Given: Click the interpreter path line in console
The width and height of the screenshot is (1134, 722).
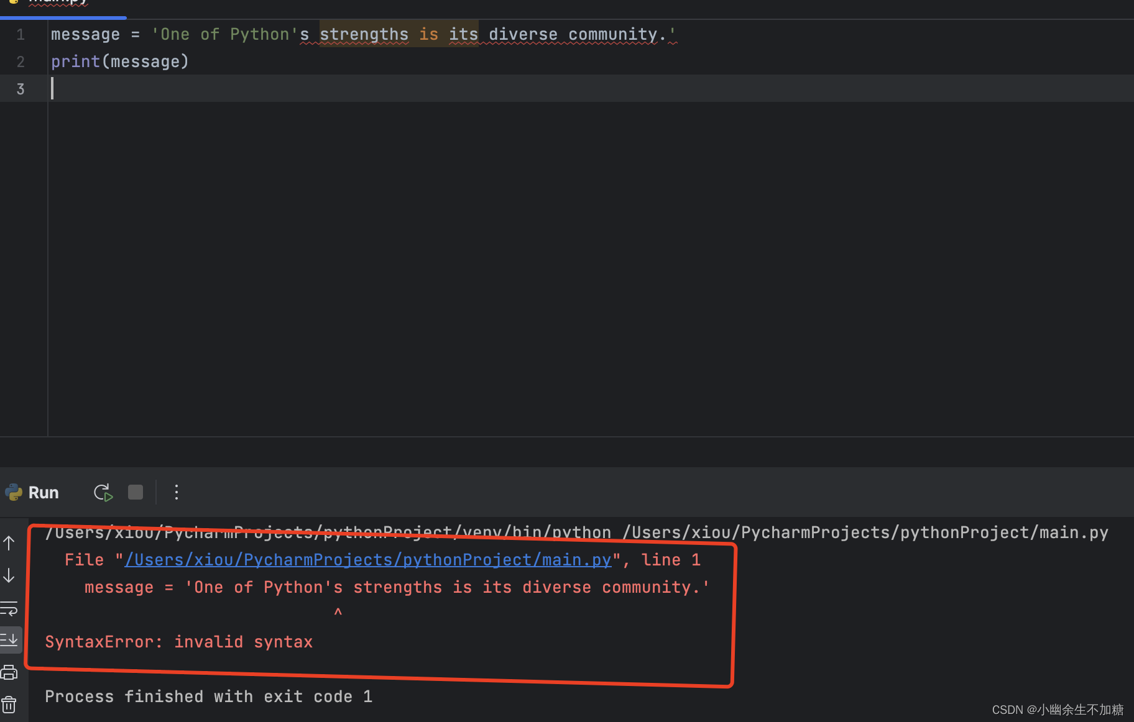Looking at the screenshot, I should click(576, 532).
